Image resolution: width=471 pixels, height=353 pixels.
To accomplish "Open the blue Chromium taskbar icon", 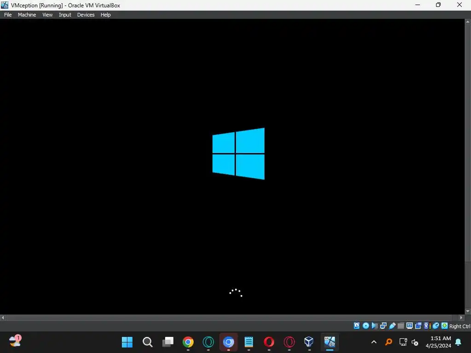I will coord(228,342).
